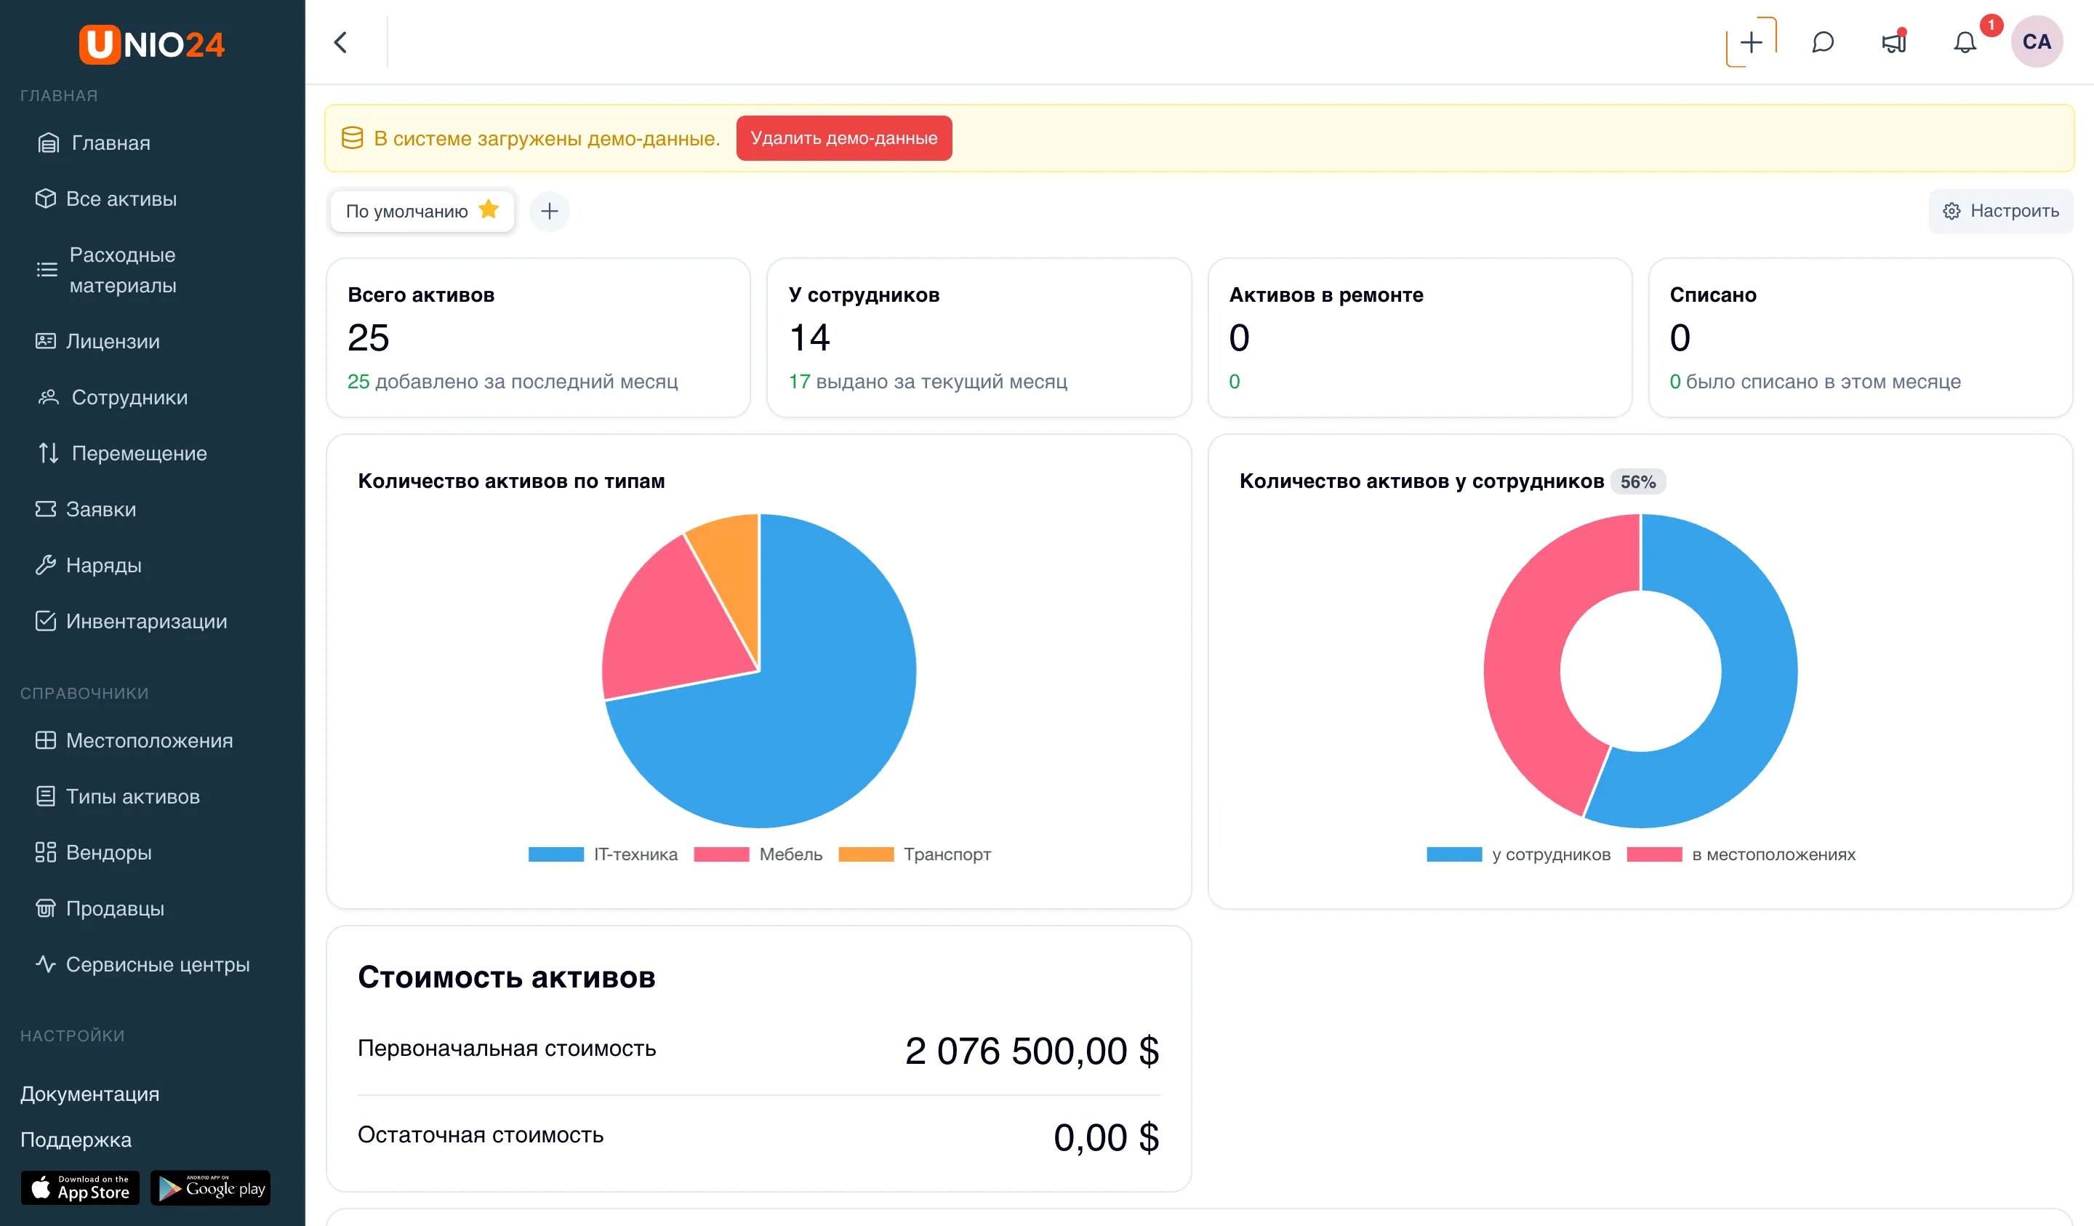Go to Сотрудники page
The height and width of the screenshot is (1226, 2094).
click(129, 397)
